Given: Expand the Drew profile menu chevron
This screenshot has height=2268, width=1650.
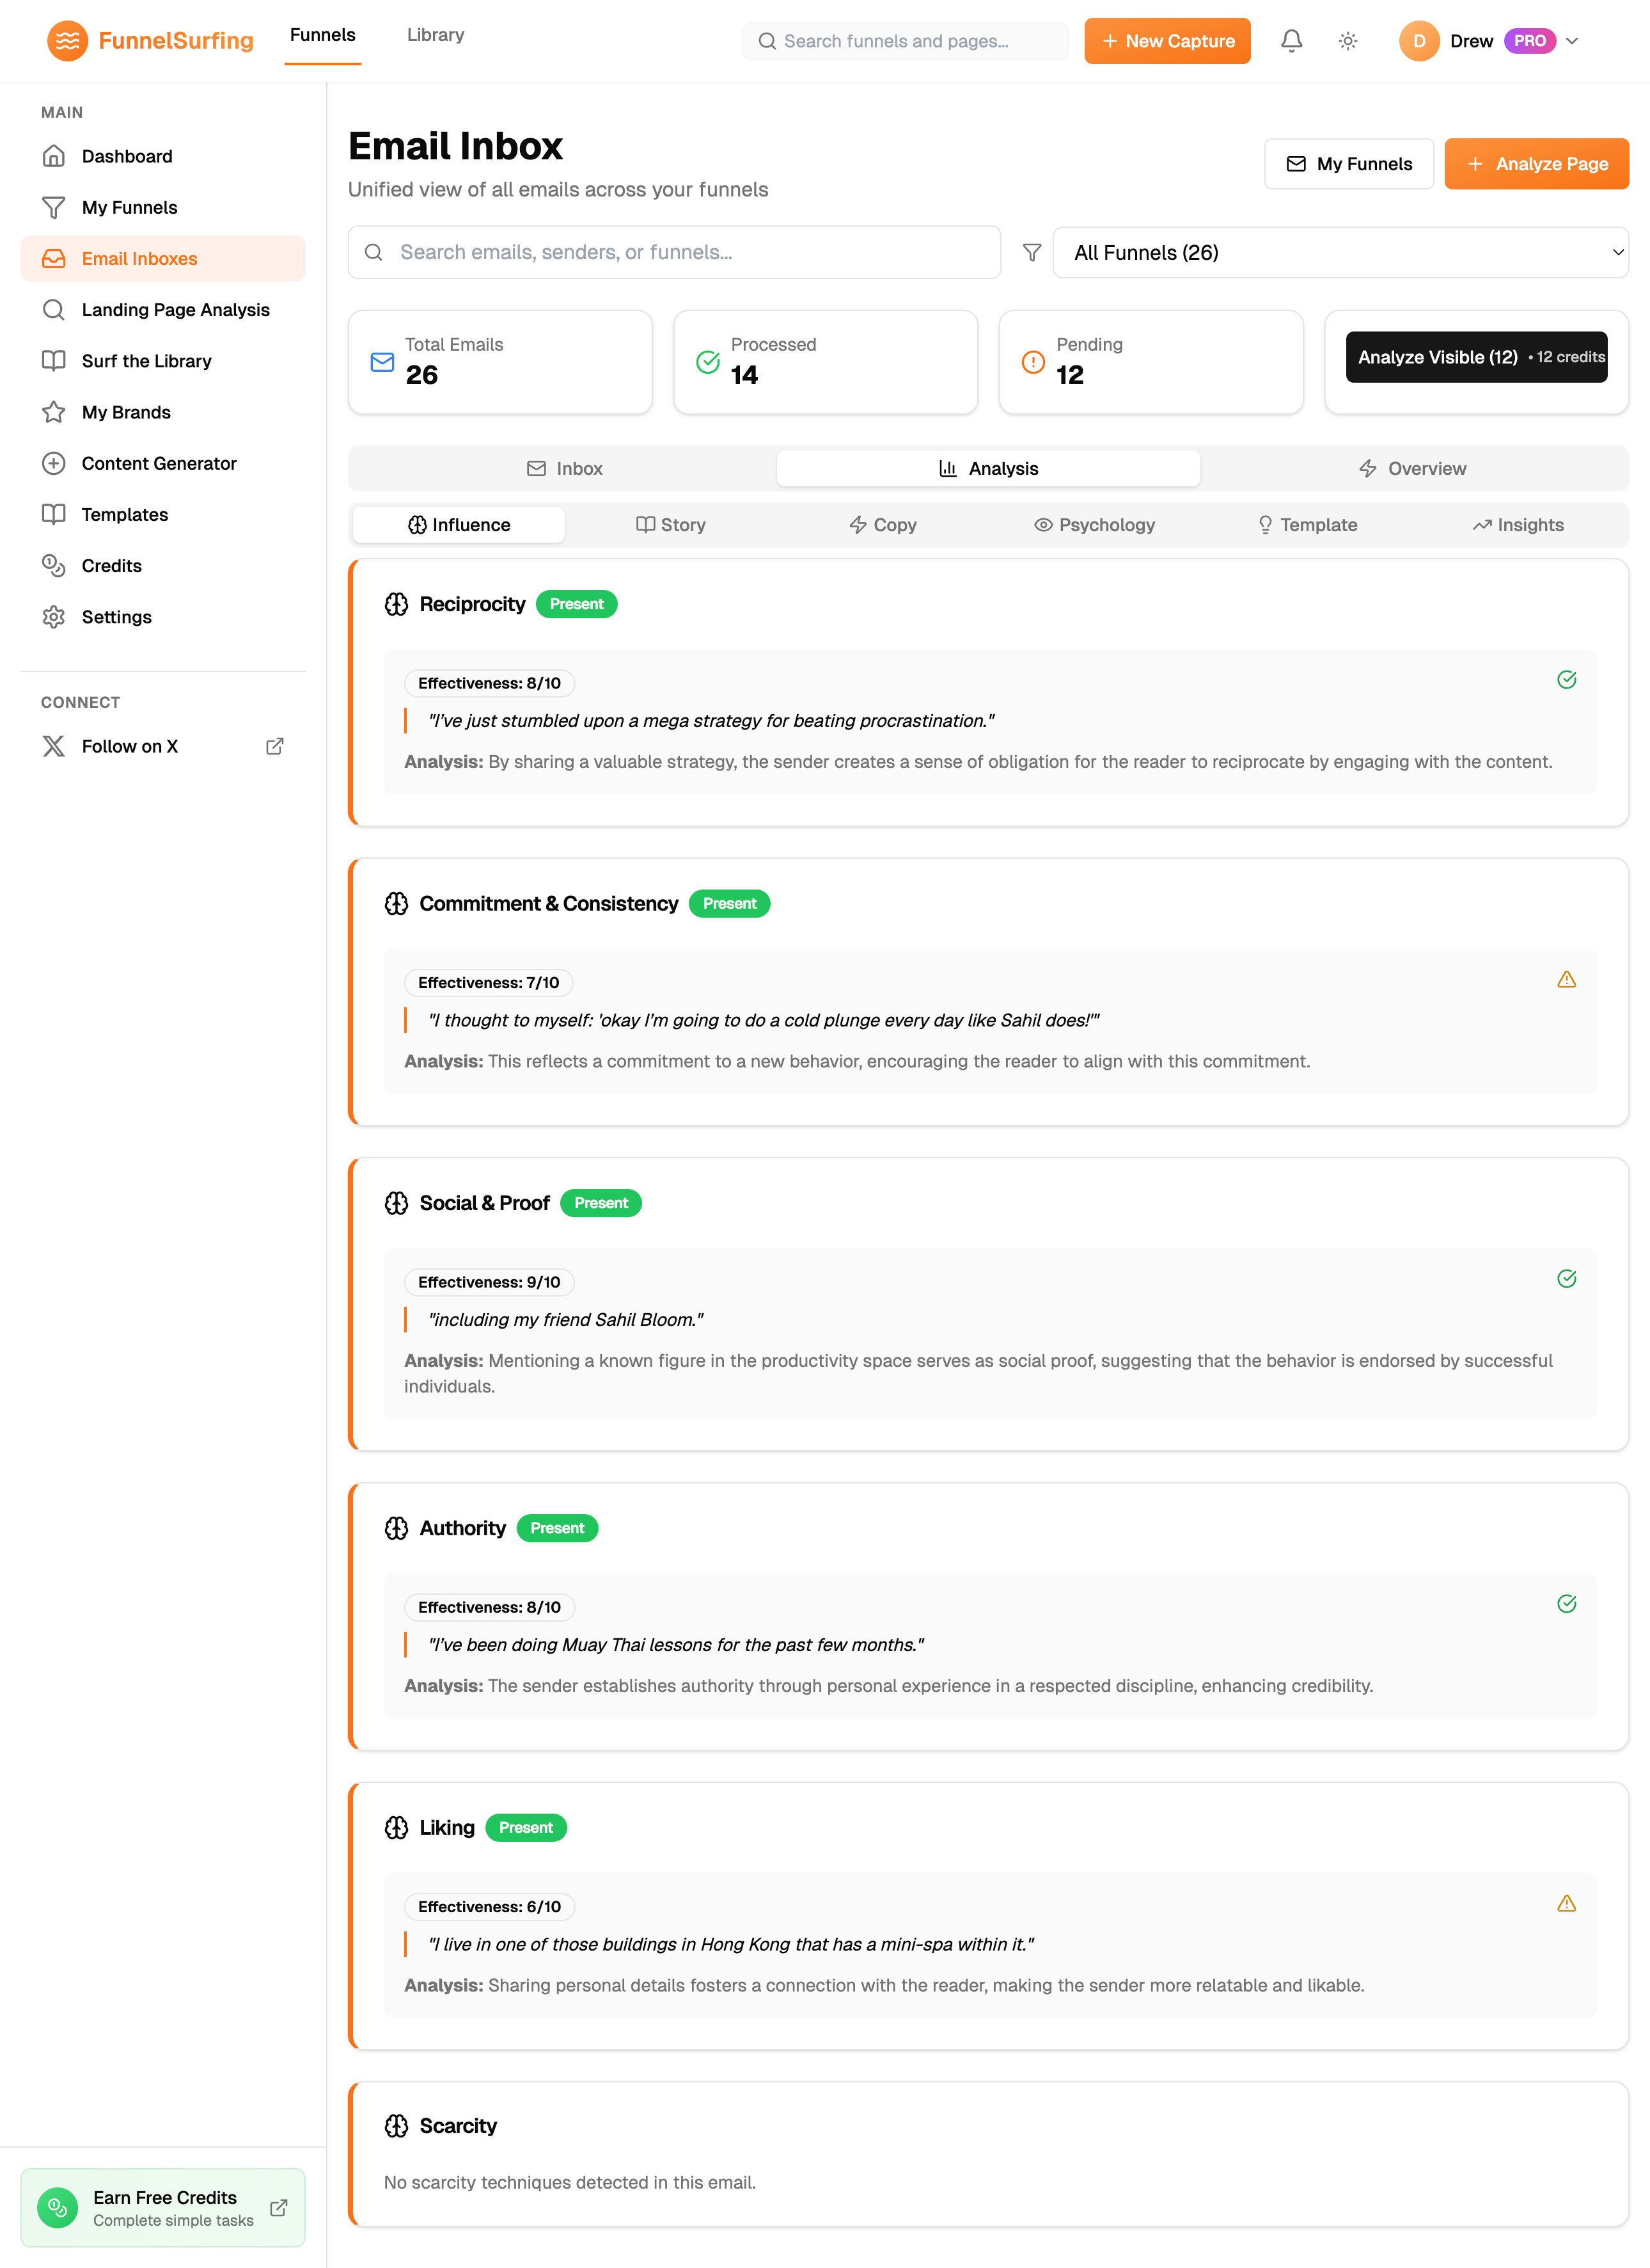Looking at the screenshot, I should coord(1572,41).
